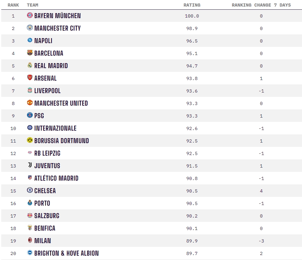302x260 pixels.
Task: Click the Borussia Dortmund BVB logo
Action: 30,140
